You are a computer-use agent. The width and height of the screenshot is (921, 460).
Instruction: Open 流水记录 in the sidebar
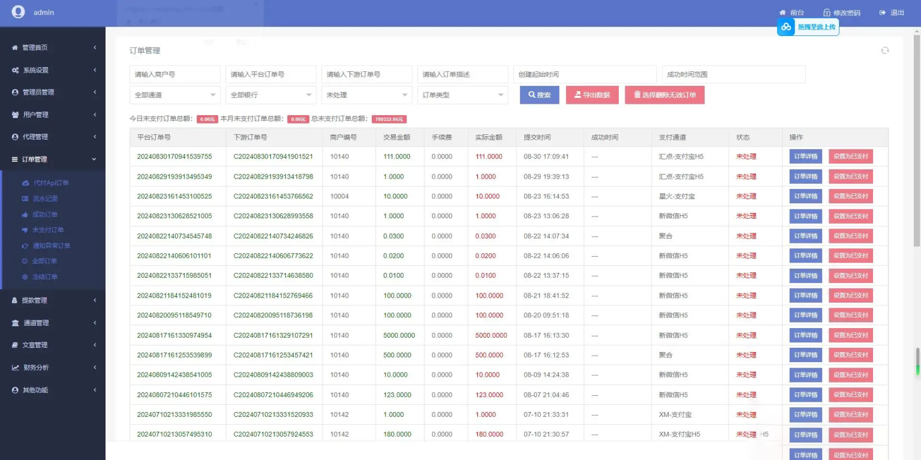pyautogui.click(x=45, y=199)
